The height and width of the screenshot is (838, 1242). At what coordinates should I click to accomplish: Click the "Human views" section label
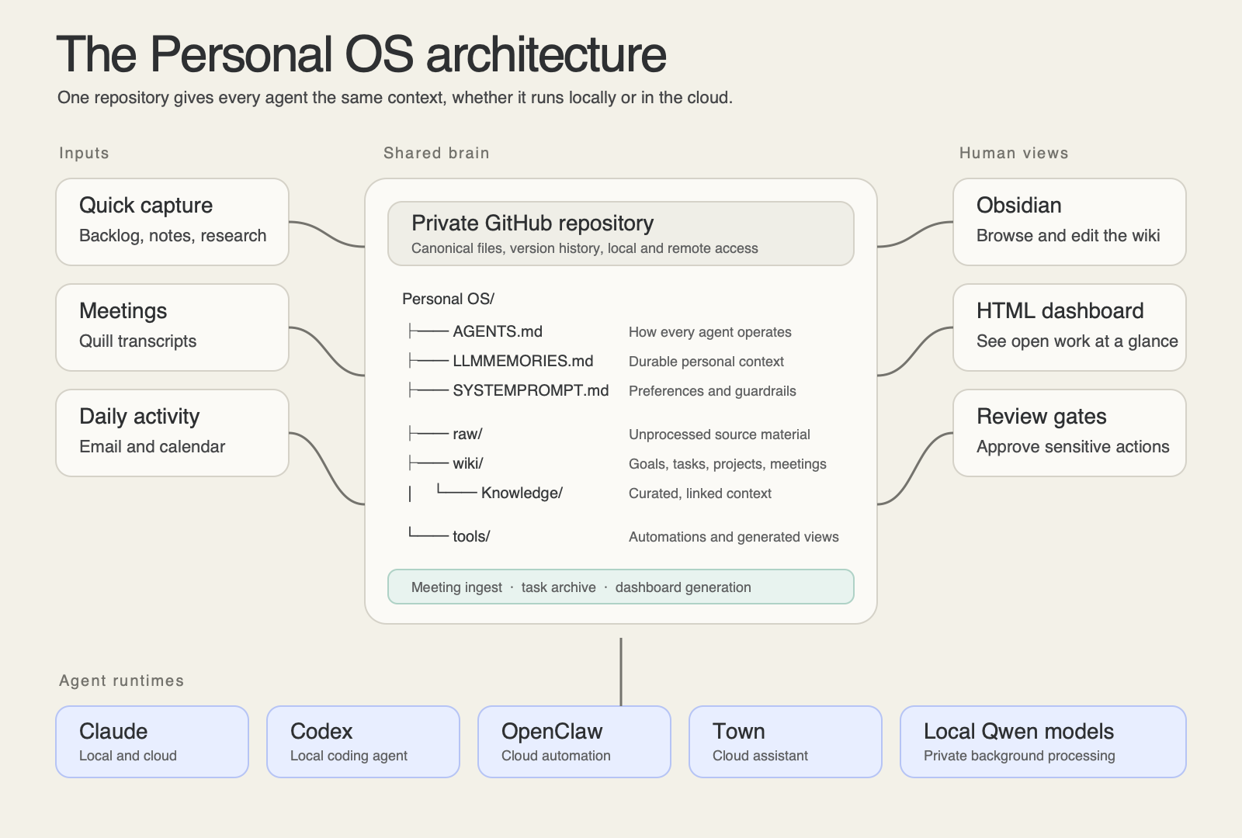(1014, 153)
